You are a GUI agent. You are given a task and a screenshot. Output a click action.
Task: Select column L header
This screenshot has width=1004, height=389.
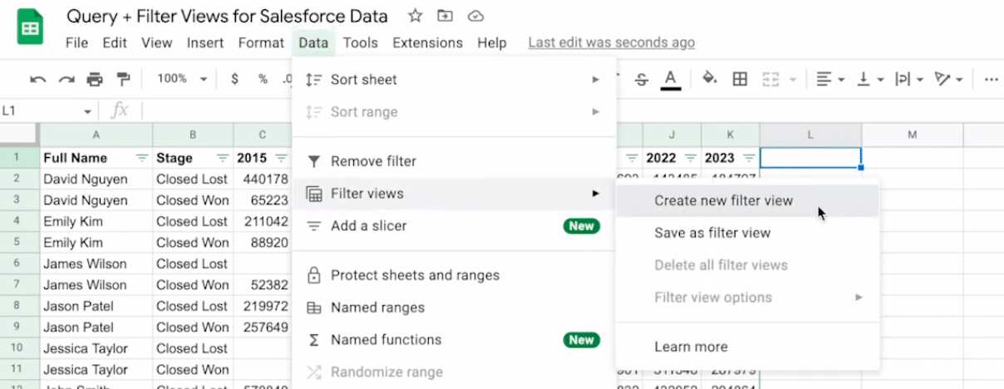(810, 135)
